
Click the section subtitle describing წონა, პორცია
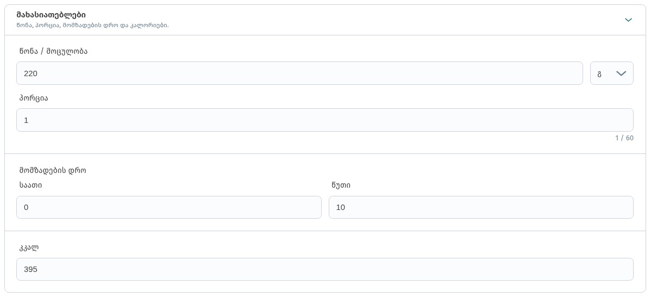92,25
